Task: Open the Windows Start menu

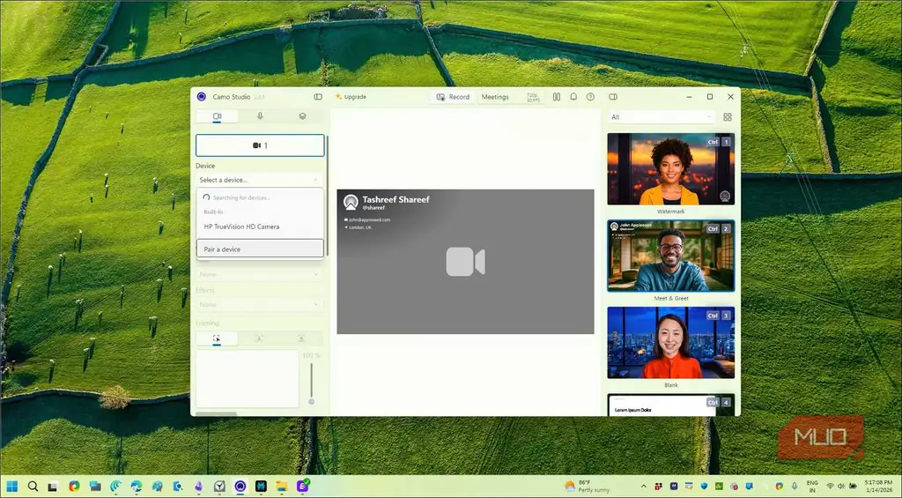Action: (x=12, y=487)
